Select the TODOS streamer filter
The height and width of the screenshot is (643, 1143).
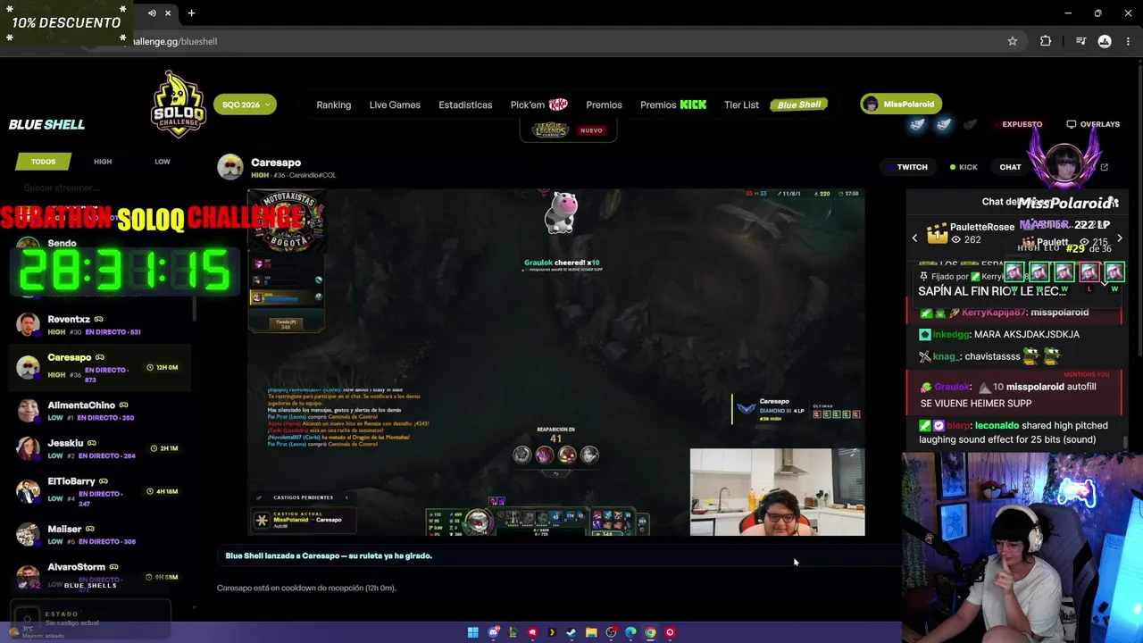43,162
